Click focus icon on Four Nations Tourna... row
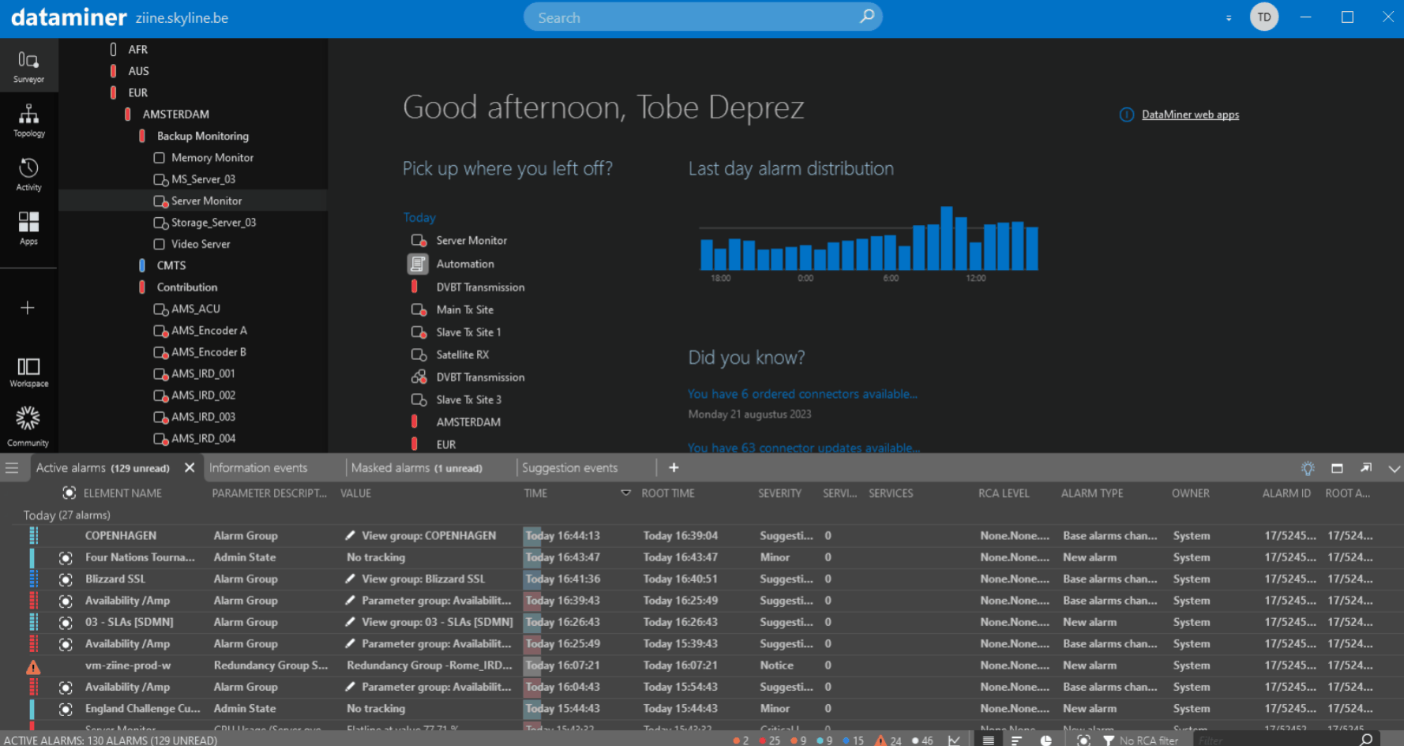 66,558
